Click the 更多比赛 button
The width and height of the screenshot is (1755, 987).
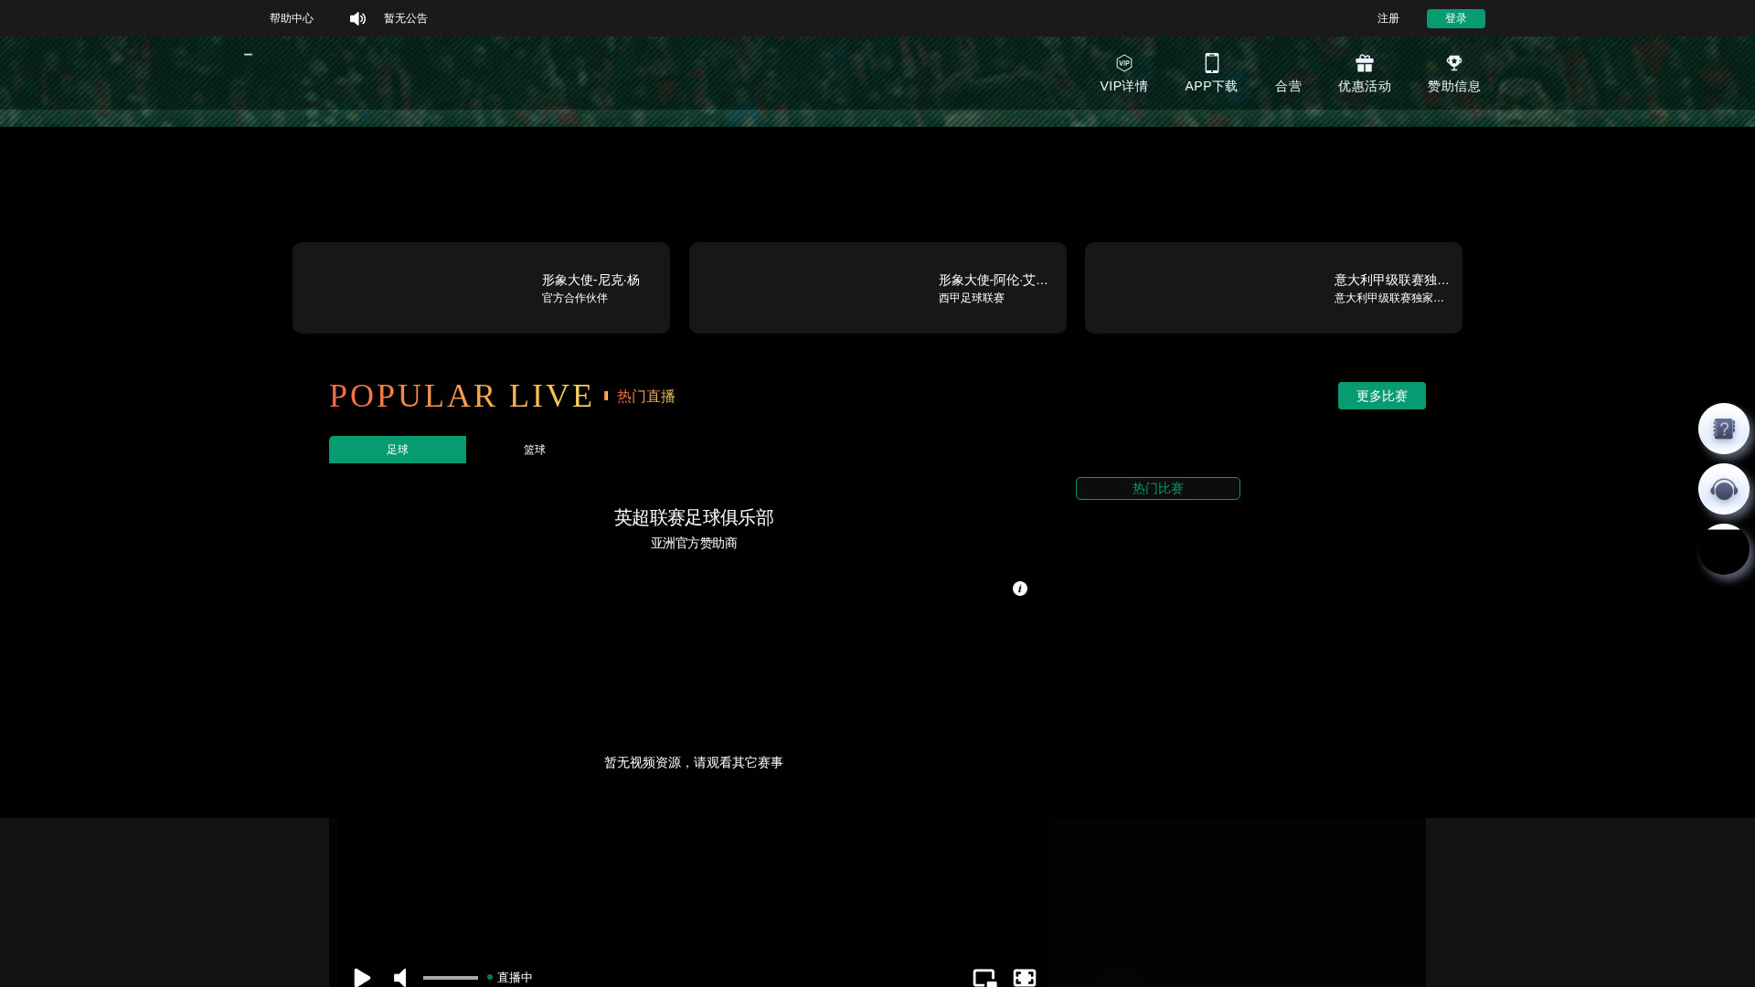[x=1381, y=396]
